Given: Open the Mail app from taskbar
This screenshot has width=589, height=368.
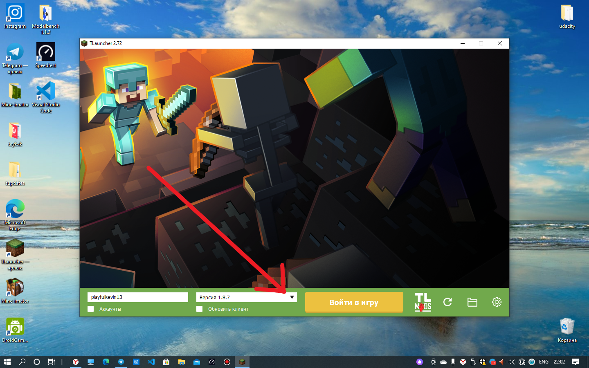Looking at the screenshot, I should [197, 362].
